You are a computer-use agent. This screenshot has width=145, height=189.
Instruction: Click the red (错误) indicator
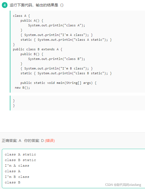tap(50, 141)
